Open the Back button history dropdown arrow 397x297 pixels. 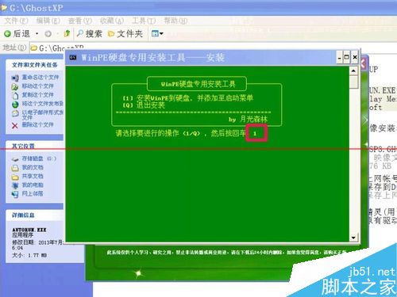[x=37, y=34]
